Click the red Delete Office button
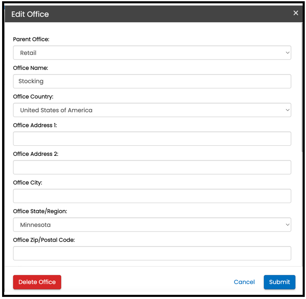Image resolution: width=306 pixels, height=299 pixels. click(37, 282)
